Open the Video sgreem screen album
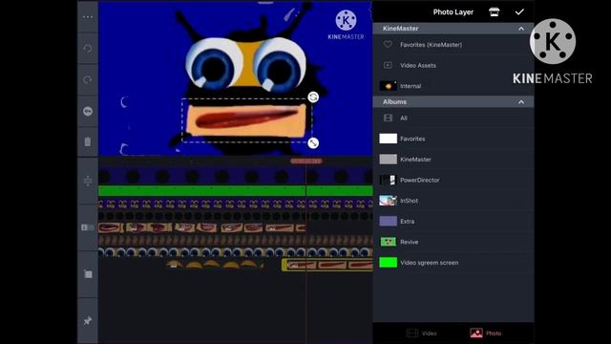Viewport: 611px width, 344px height. [453, 263]
